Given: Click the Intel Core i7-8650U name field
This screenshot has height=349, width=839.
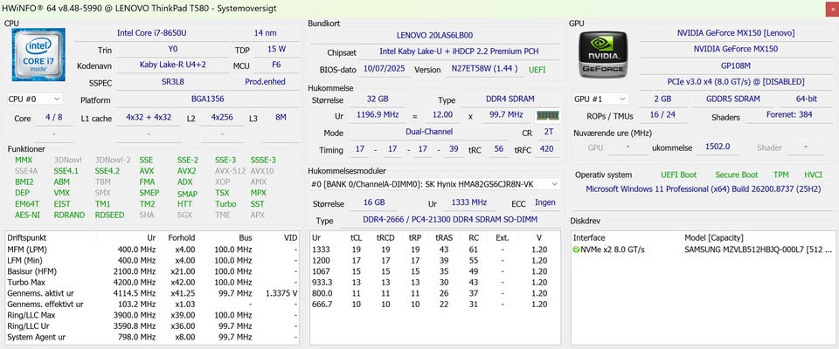Looking at the screenshot, I should [151, 33].
